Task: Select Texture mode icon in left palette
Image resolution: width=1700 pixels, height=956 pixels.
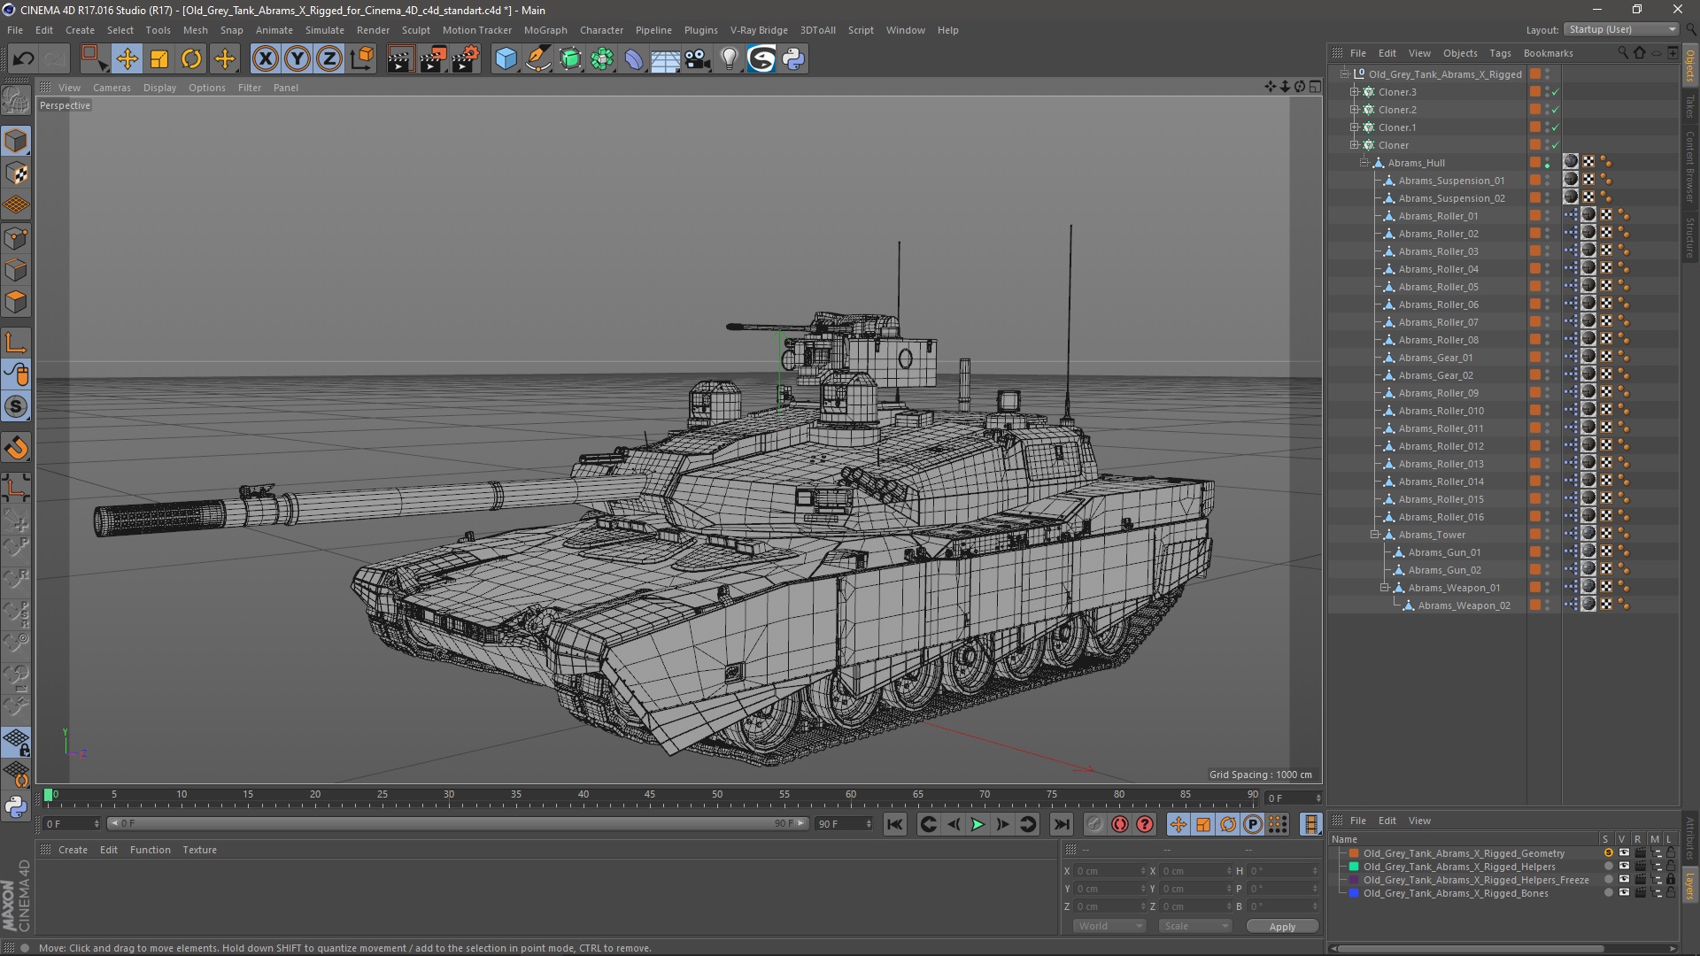Action: [16, 173]
